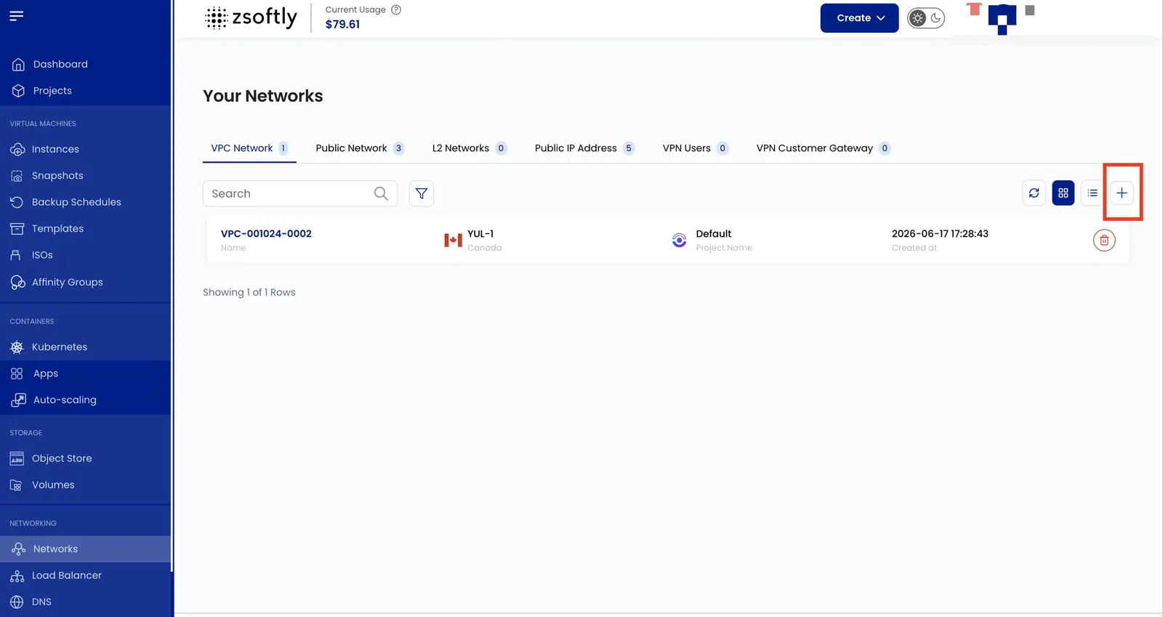The image size is (1163, 617).
Task: Switch to VPN Customer Gateway tab
Action: (x=823, y=148)
